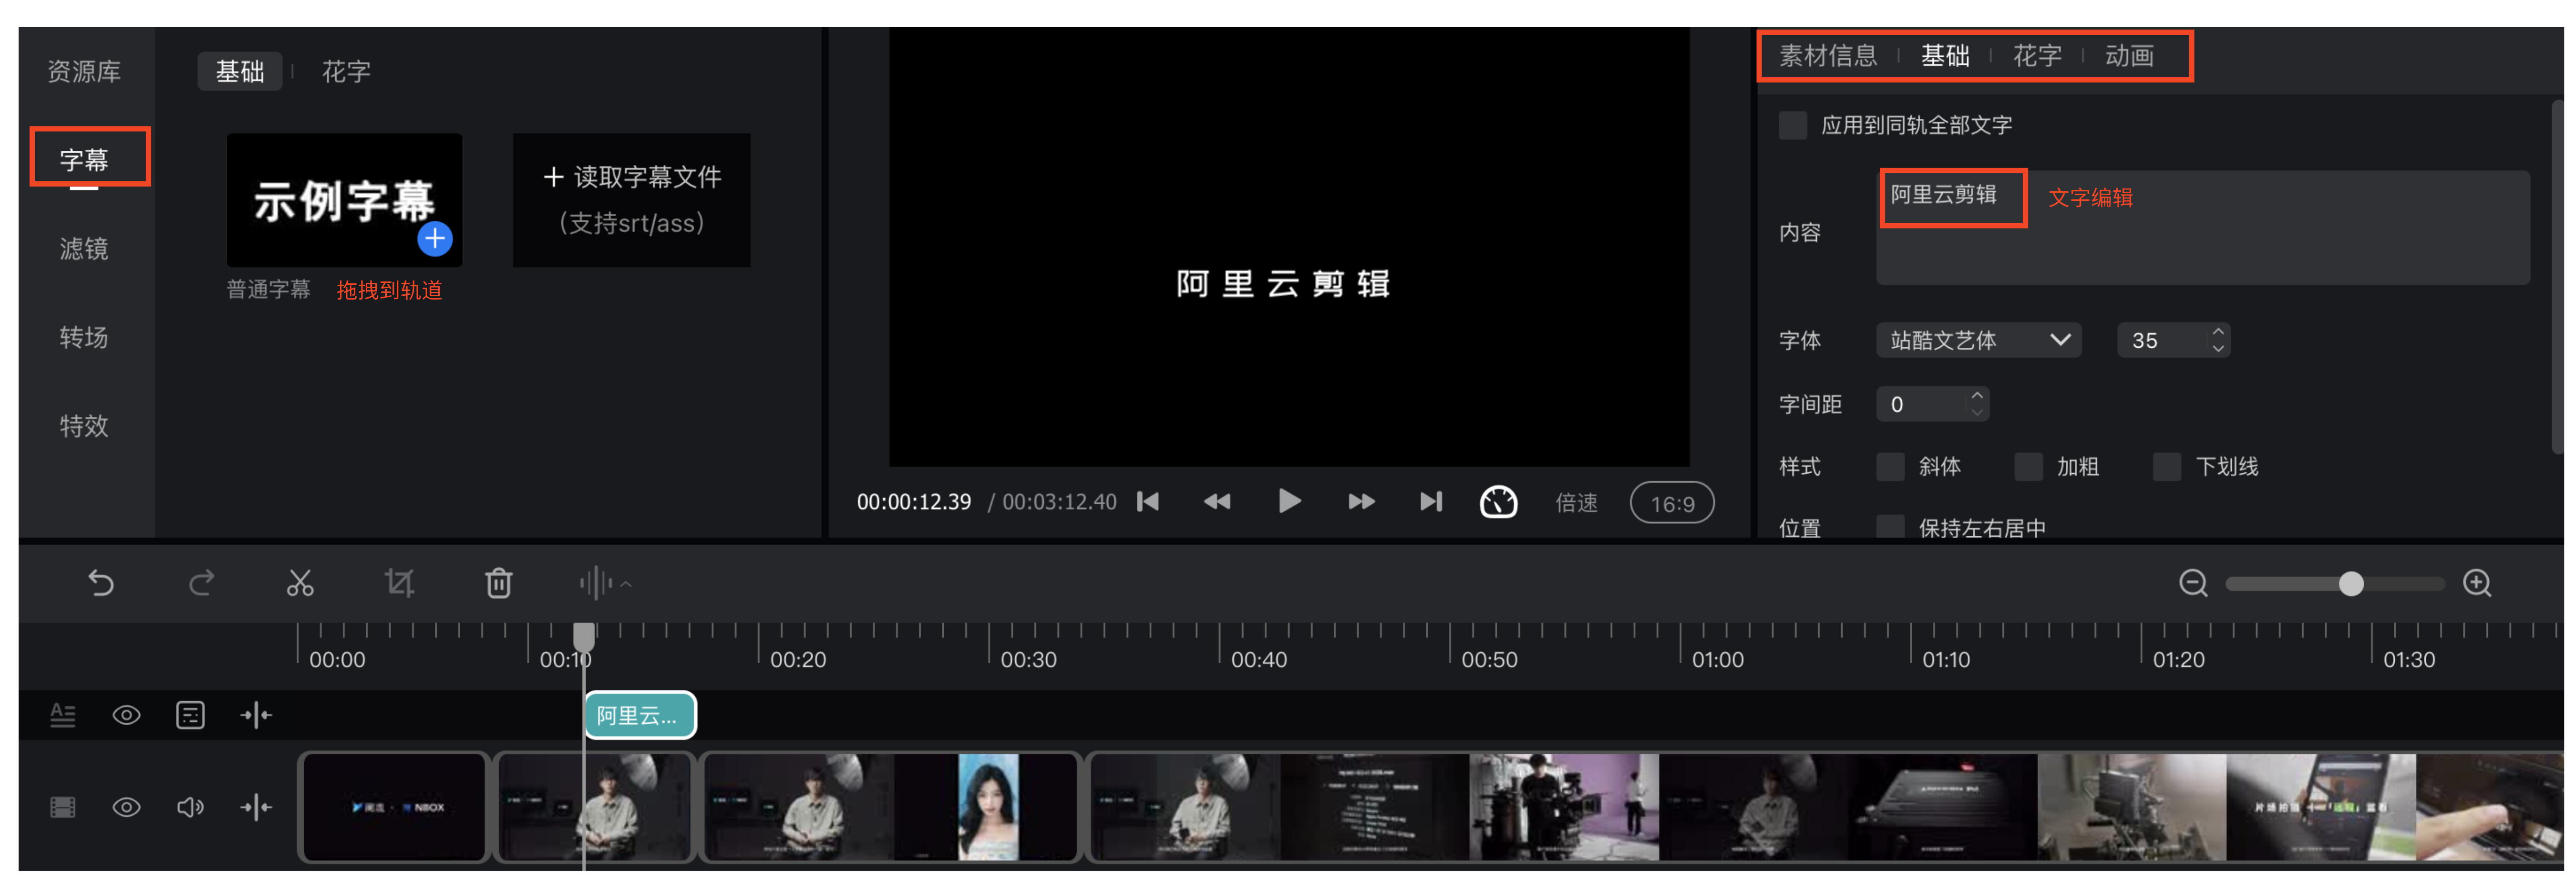The width and height of the screenshot is (2576, 883).
Task: Switch to 素材信息 properties tab
Action: [1828, 55]
